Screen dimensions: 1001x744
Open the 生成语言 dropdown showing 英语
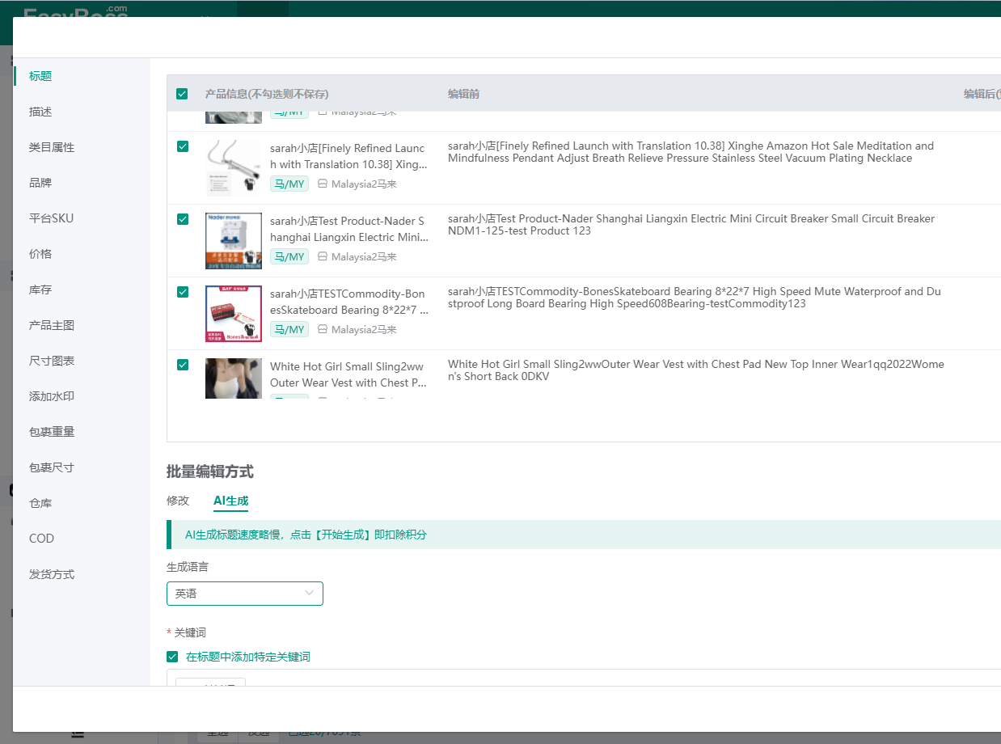245,594
